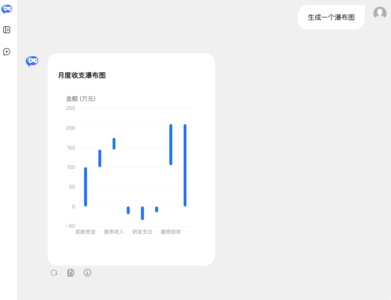The height and width of the screenshot is (300, 391).
Task: Click the assistant avatar beside the chart card
Action: click(32, 61)
